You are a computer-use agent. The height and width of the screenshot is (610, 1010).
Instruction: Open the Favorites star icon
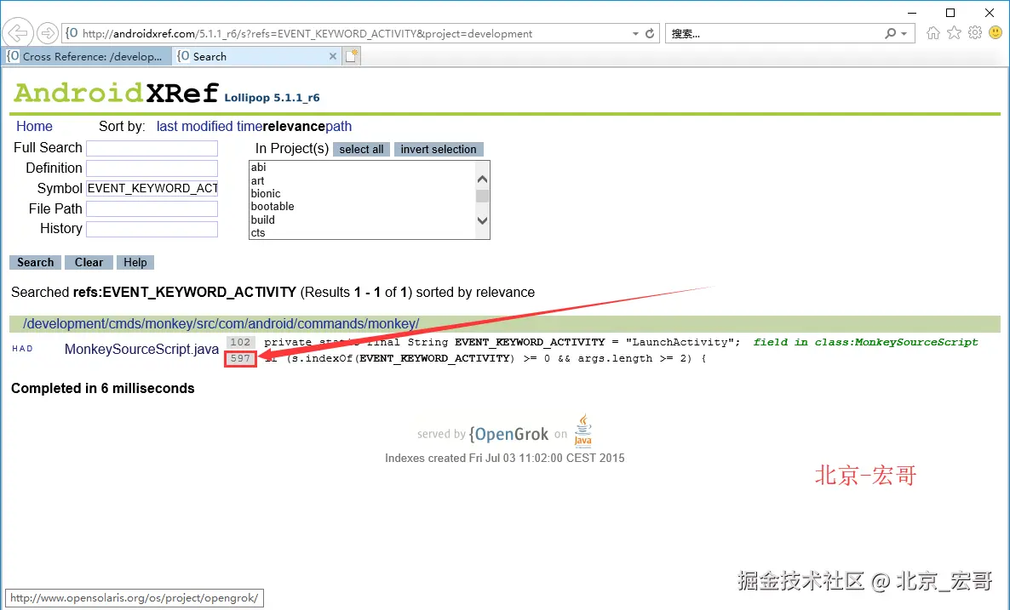(x=954, y=33)
